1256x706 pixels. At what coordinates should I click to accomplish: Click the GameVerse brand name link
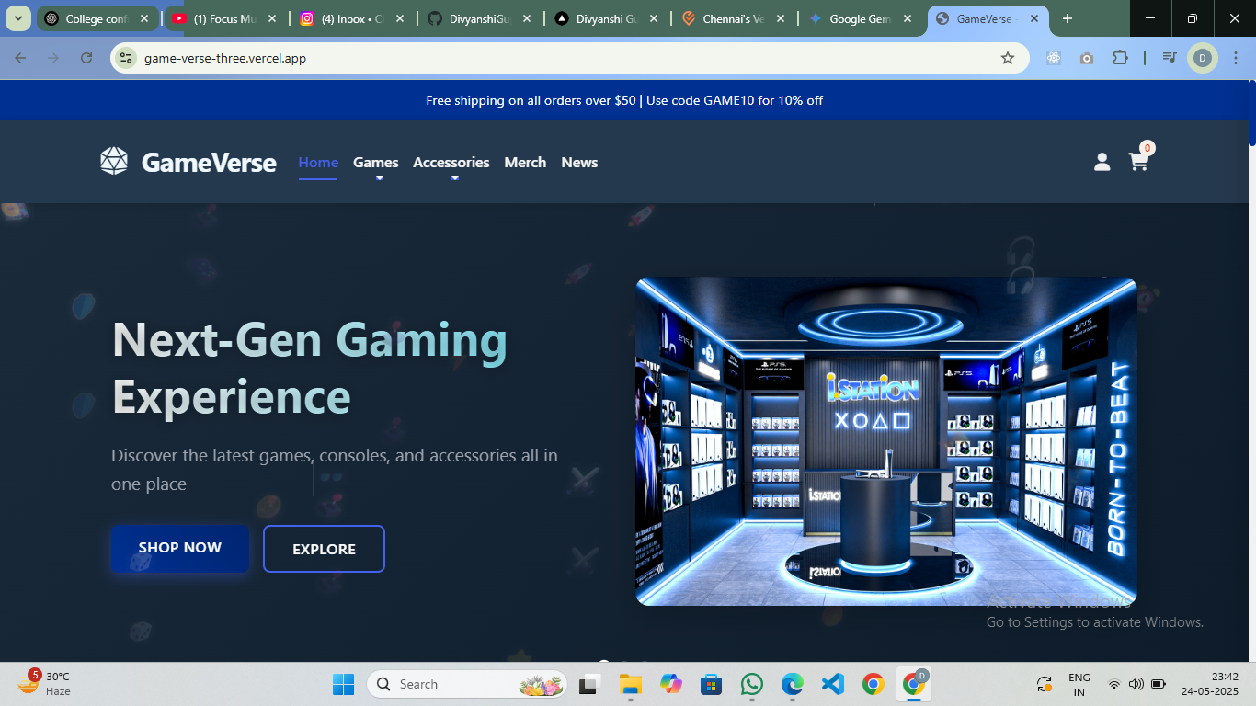(x=209, y=163)
